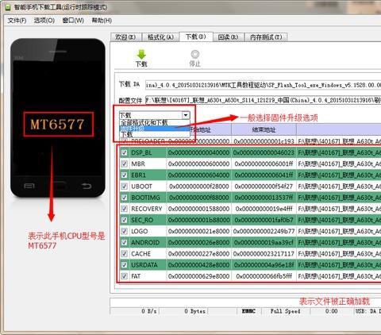Open the 选项(O) menu
The height and width of the screenshot is (335, 381).
coord(44,21)
